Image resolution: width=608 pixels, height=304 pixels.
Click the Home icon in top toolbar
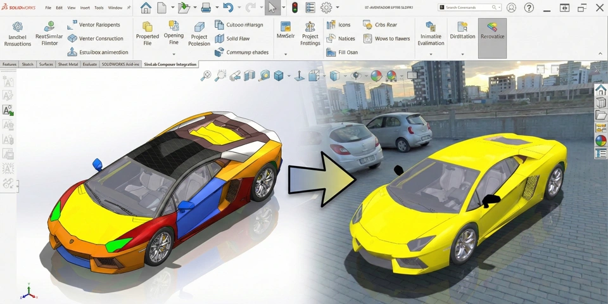coord(146,8)
